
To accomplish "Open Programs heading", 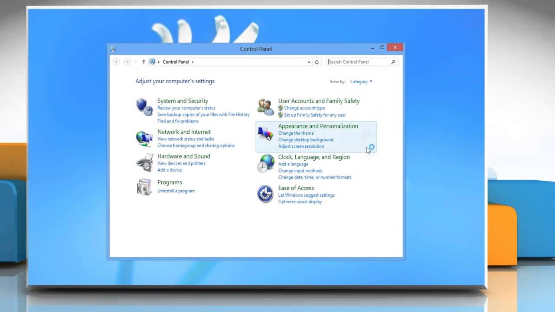I will click(170, 182).
